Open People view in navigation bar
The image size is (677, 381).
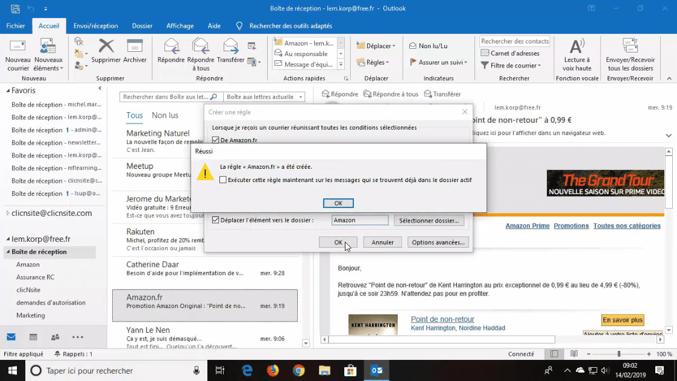55,337
